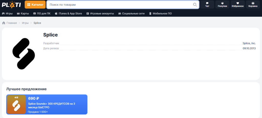Click the search field Поиск по товарам
Screen dimensions: 262x118
coord(123,5)
